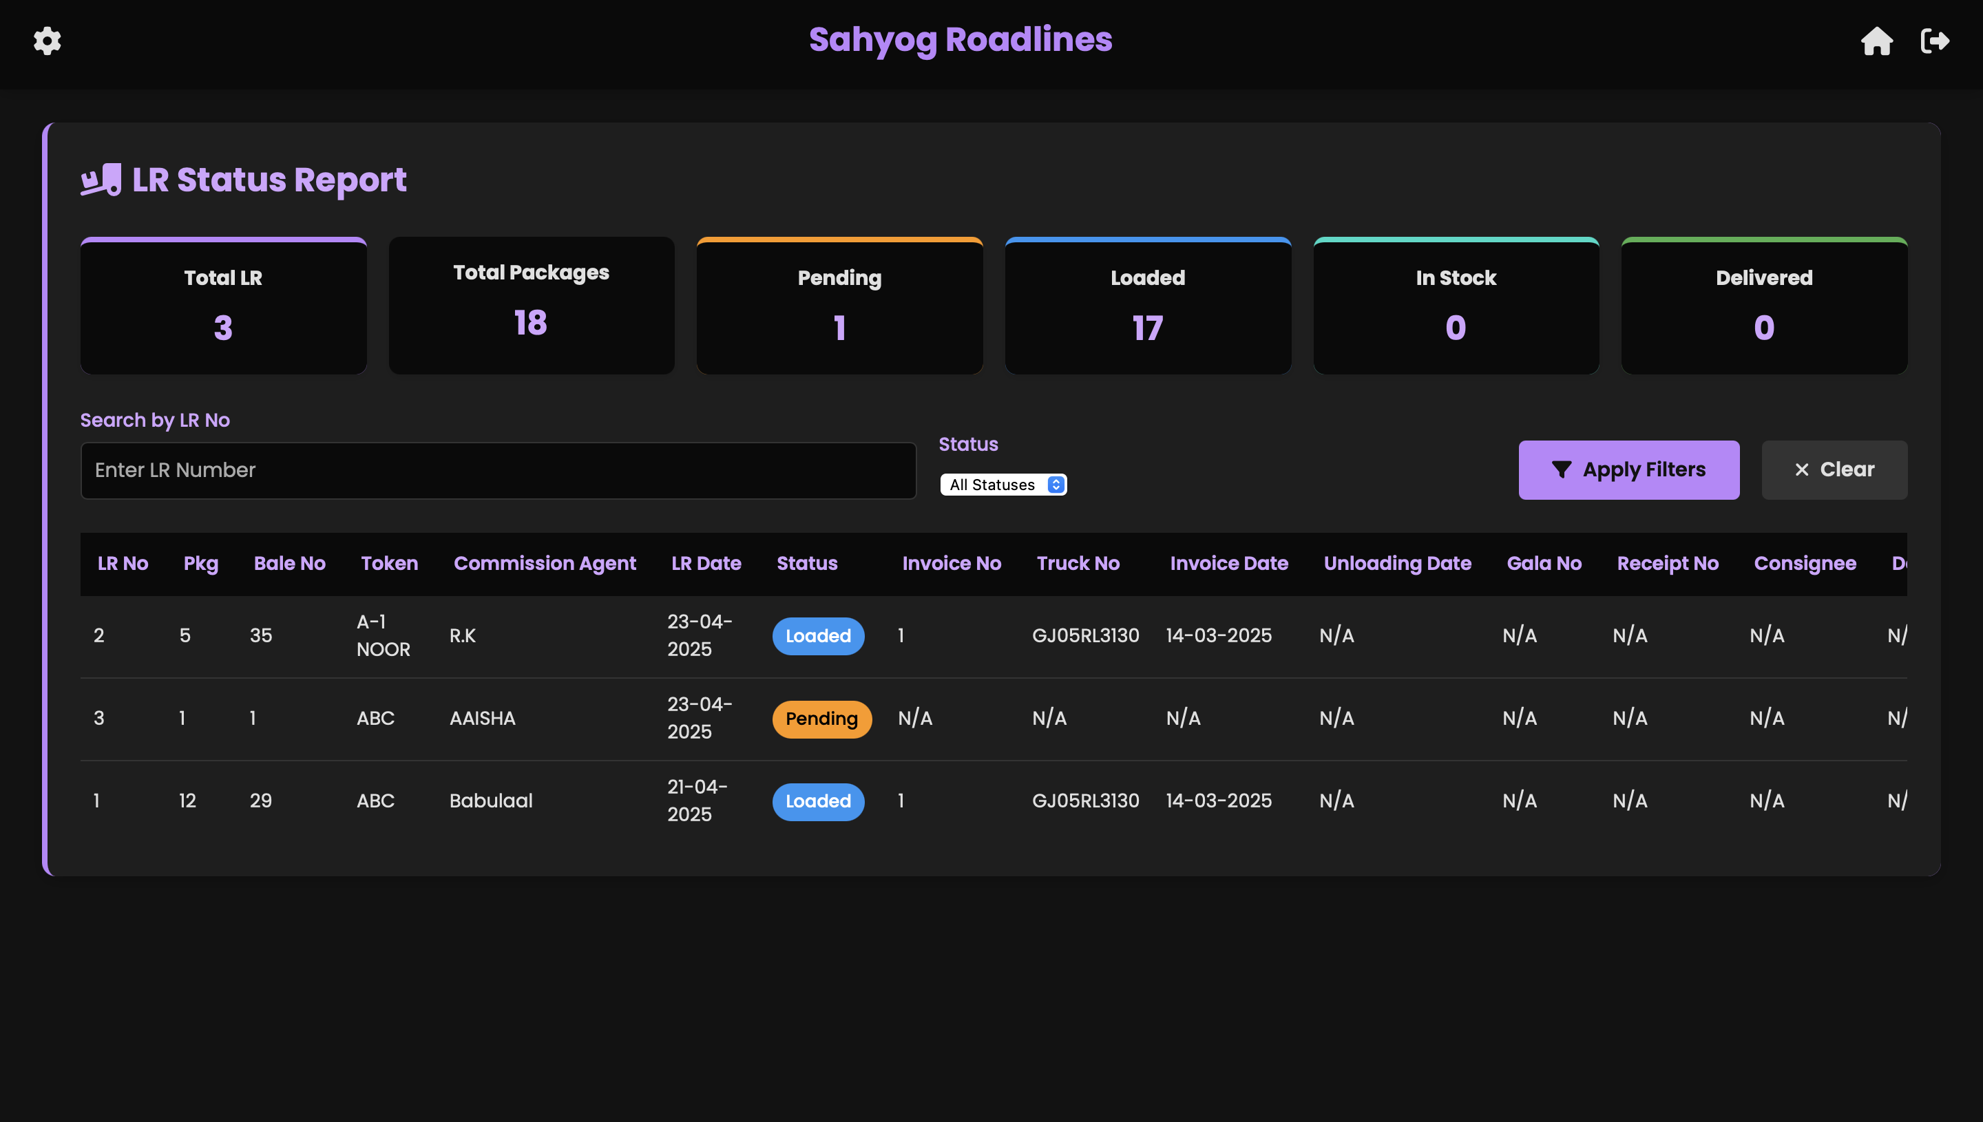Click the Token column header
1983x1122 pixels.
[389, 563]
